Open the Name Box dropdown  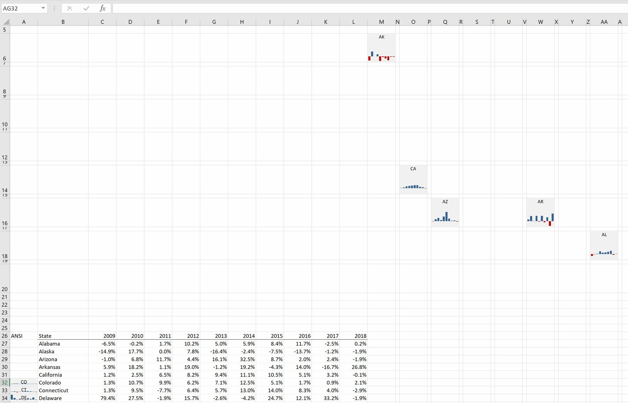click(x=43, y=8)
